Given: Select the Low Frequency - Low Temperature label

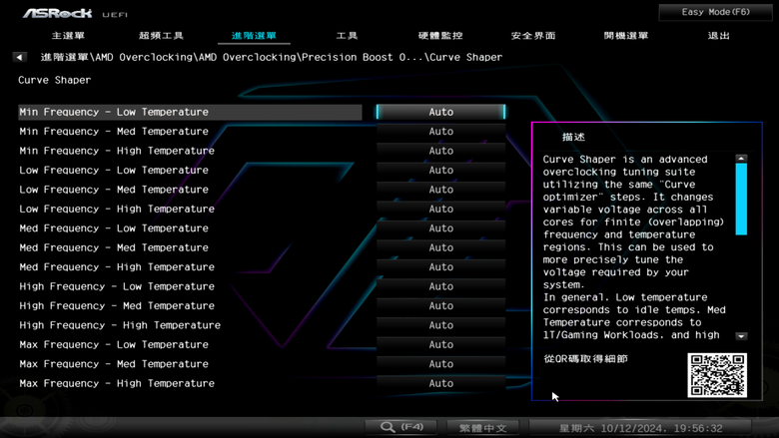Looking at the screenshot, I should [x=114, y=171].
